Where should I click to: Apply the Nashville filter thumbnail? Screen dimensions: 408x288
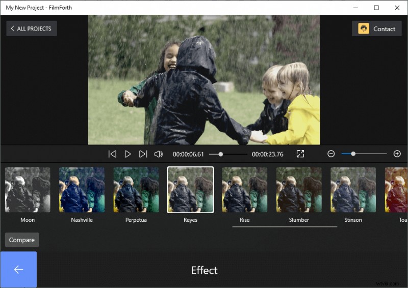point(82,190)
